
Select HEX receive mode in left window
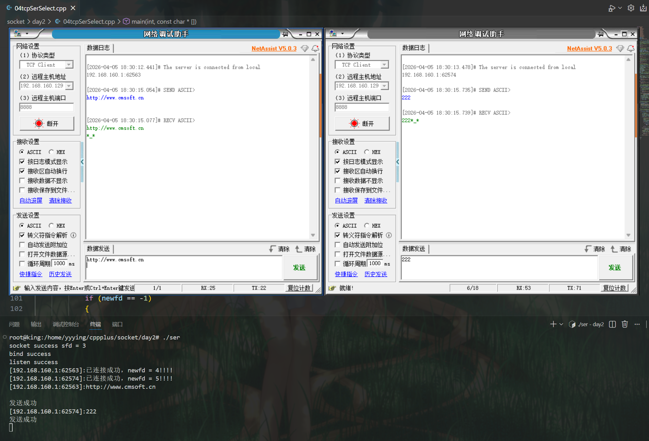click(x=51, y=152)
